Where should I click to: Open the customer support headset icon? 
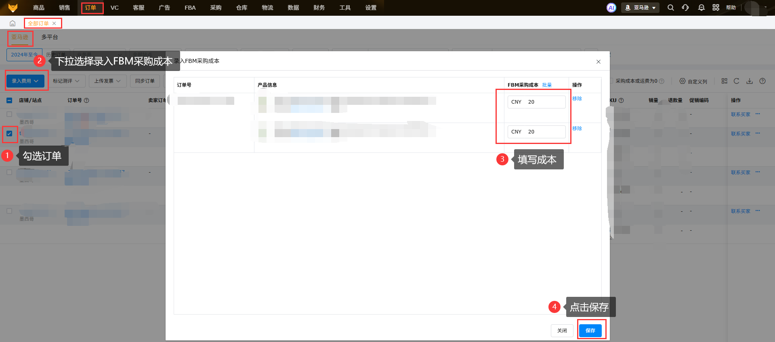point(685,8)
